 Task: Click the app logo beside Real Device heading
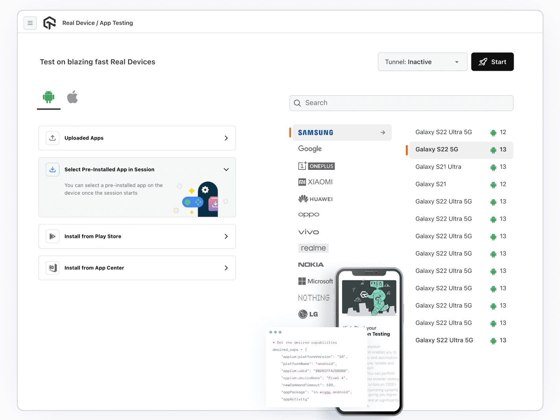coord(50,23)
